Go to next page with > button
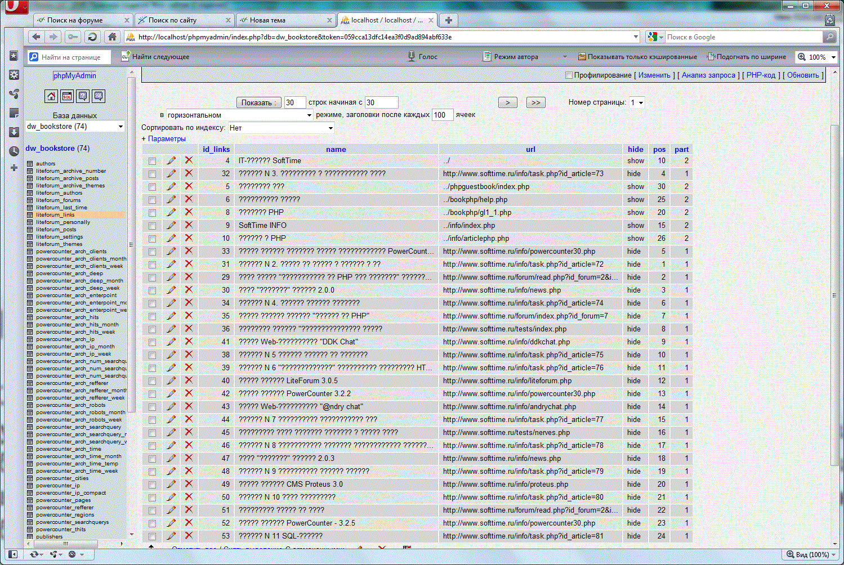Image resolution: width=844 pixels, height=565 pixels. [x=508, y=102]
